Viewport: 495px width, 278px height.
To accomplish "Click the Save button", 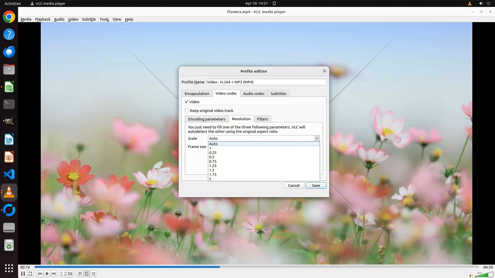I will tap(316, 186).
